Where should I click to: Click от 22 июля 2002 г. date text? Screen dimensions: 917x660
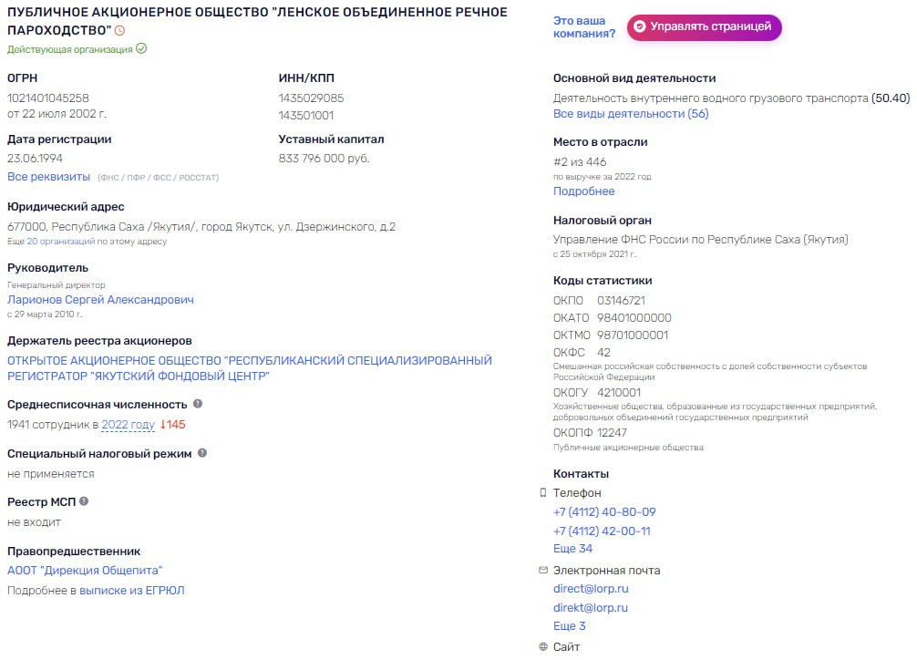(x=57, y=114)
